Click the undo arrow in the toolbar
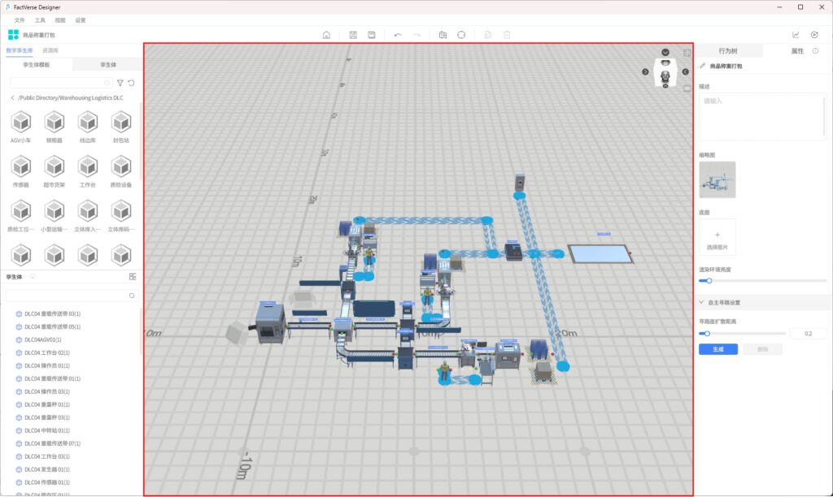 point(398,35)
